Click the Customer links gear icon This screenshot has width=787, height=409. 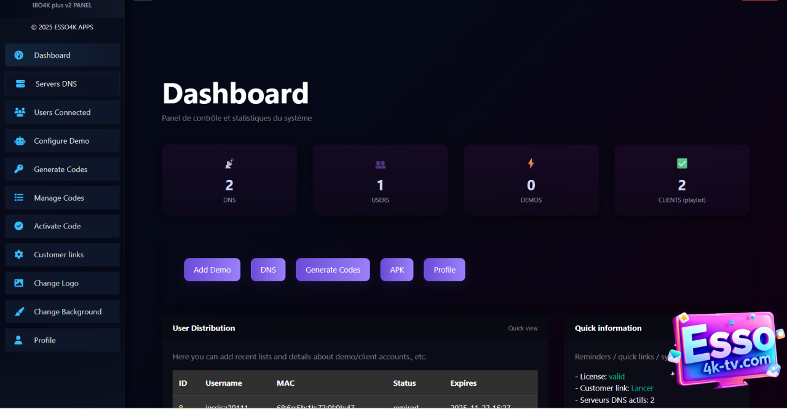coord(19,255)
